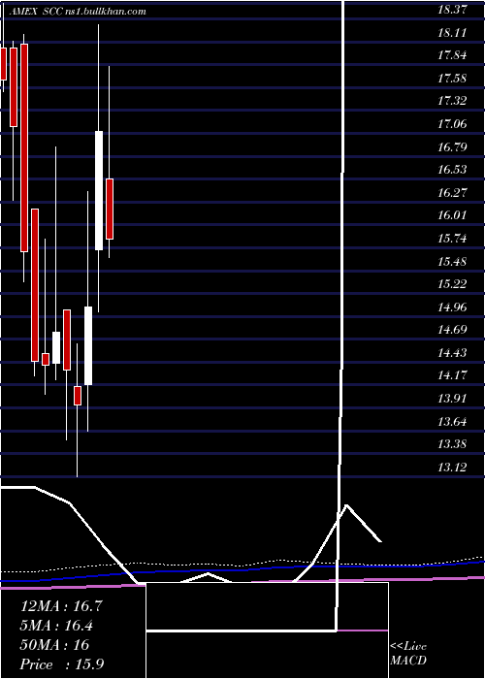This screenshot has width=485, height=679.
Task: Click the 15.48 price axis label
Action: (452, 261)
